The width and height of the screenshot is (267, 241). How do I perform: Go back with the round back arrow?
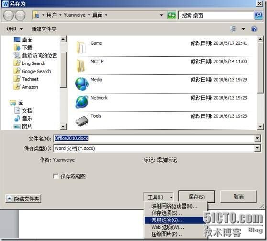8,15
